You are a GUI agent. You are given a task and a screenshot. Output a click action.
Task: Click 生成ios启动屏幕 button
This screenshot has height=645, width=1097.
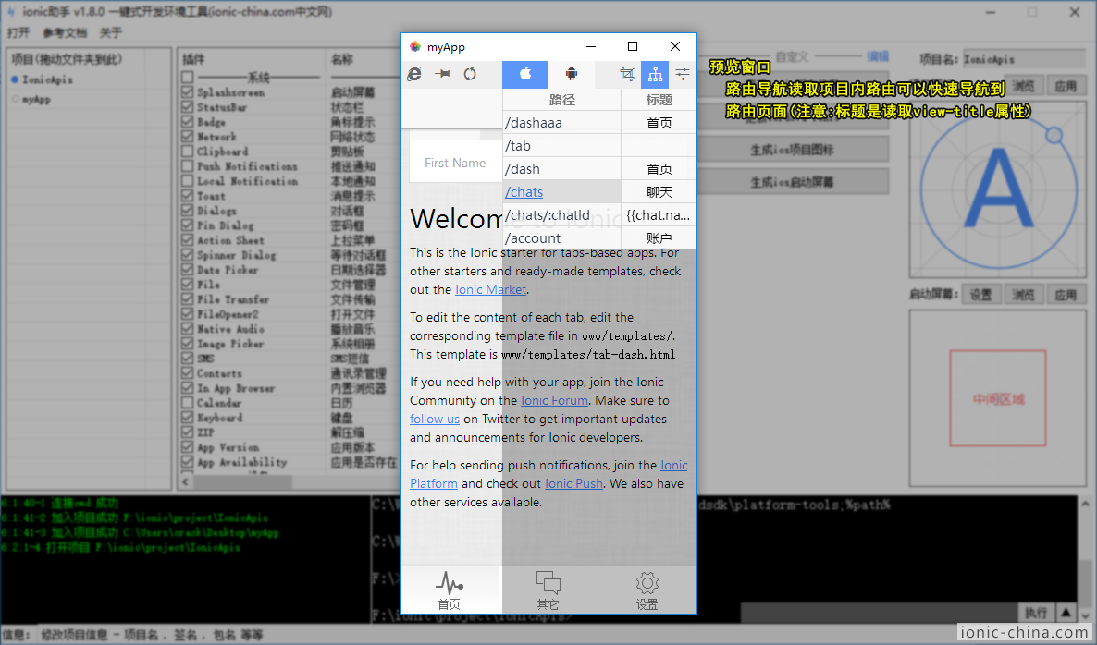click(x=792, y=182)
